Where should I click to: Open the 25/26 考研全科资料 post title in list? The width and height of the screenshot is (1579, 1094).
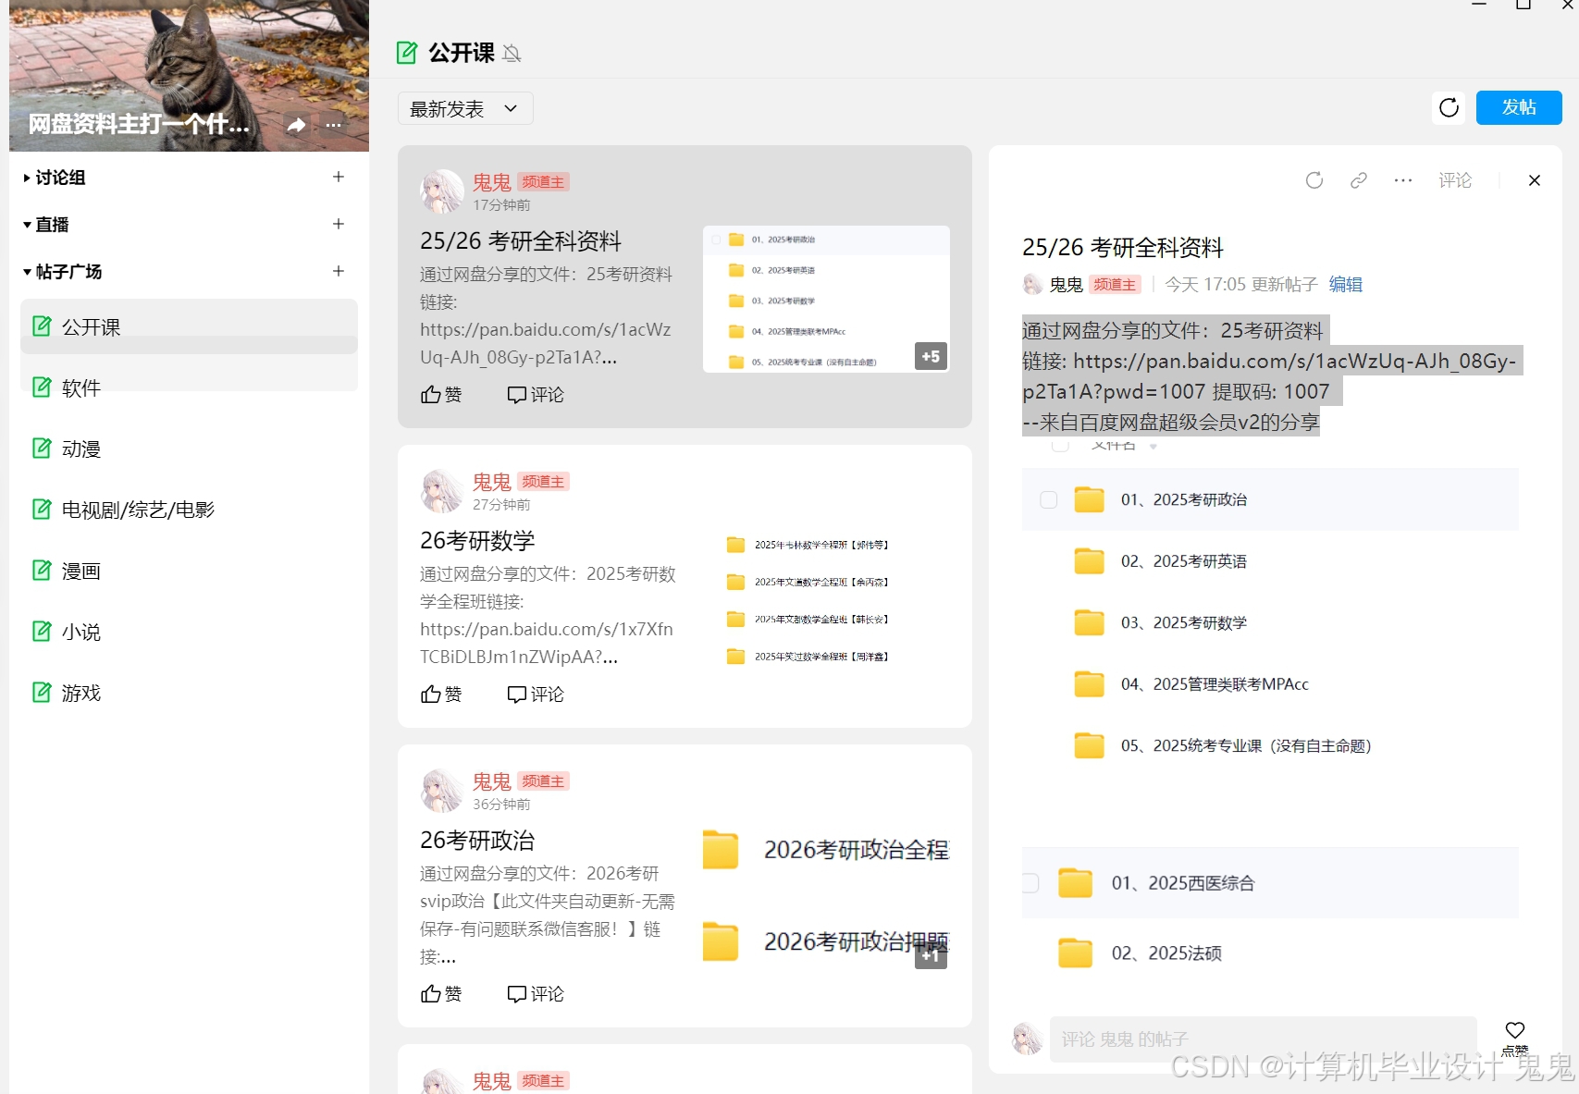(521, 241)
